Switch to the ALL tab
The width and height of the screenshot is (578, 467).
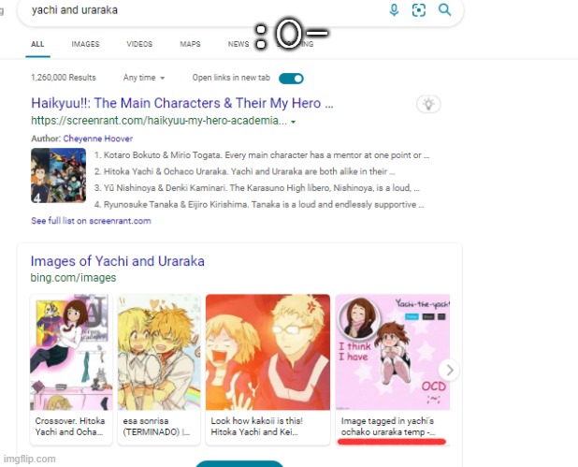pyautogui.click(x=37, y=44)
